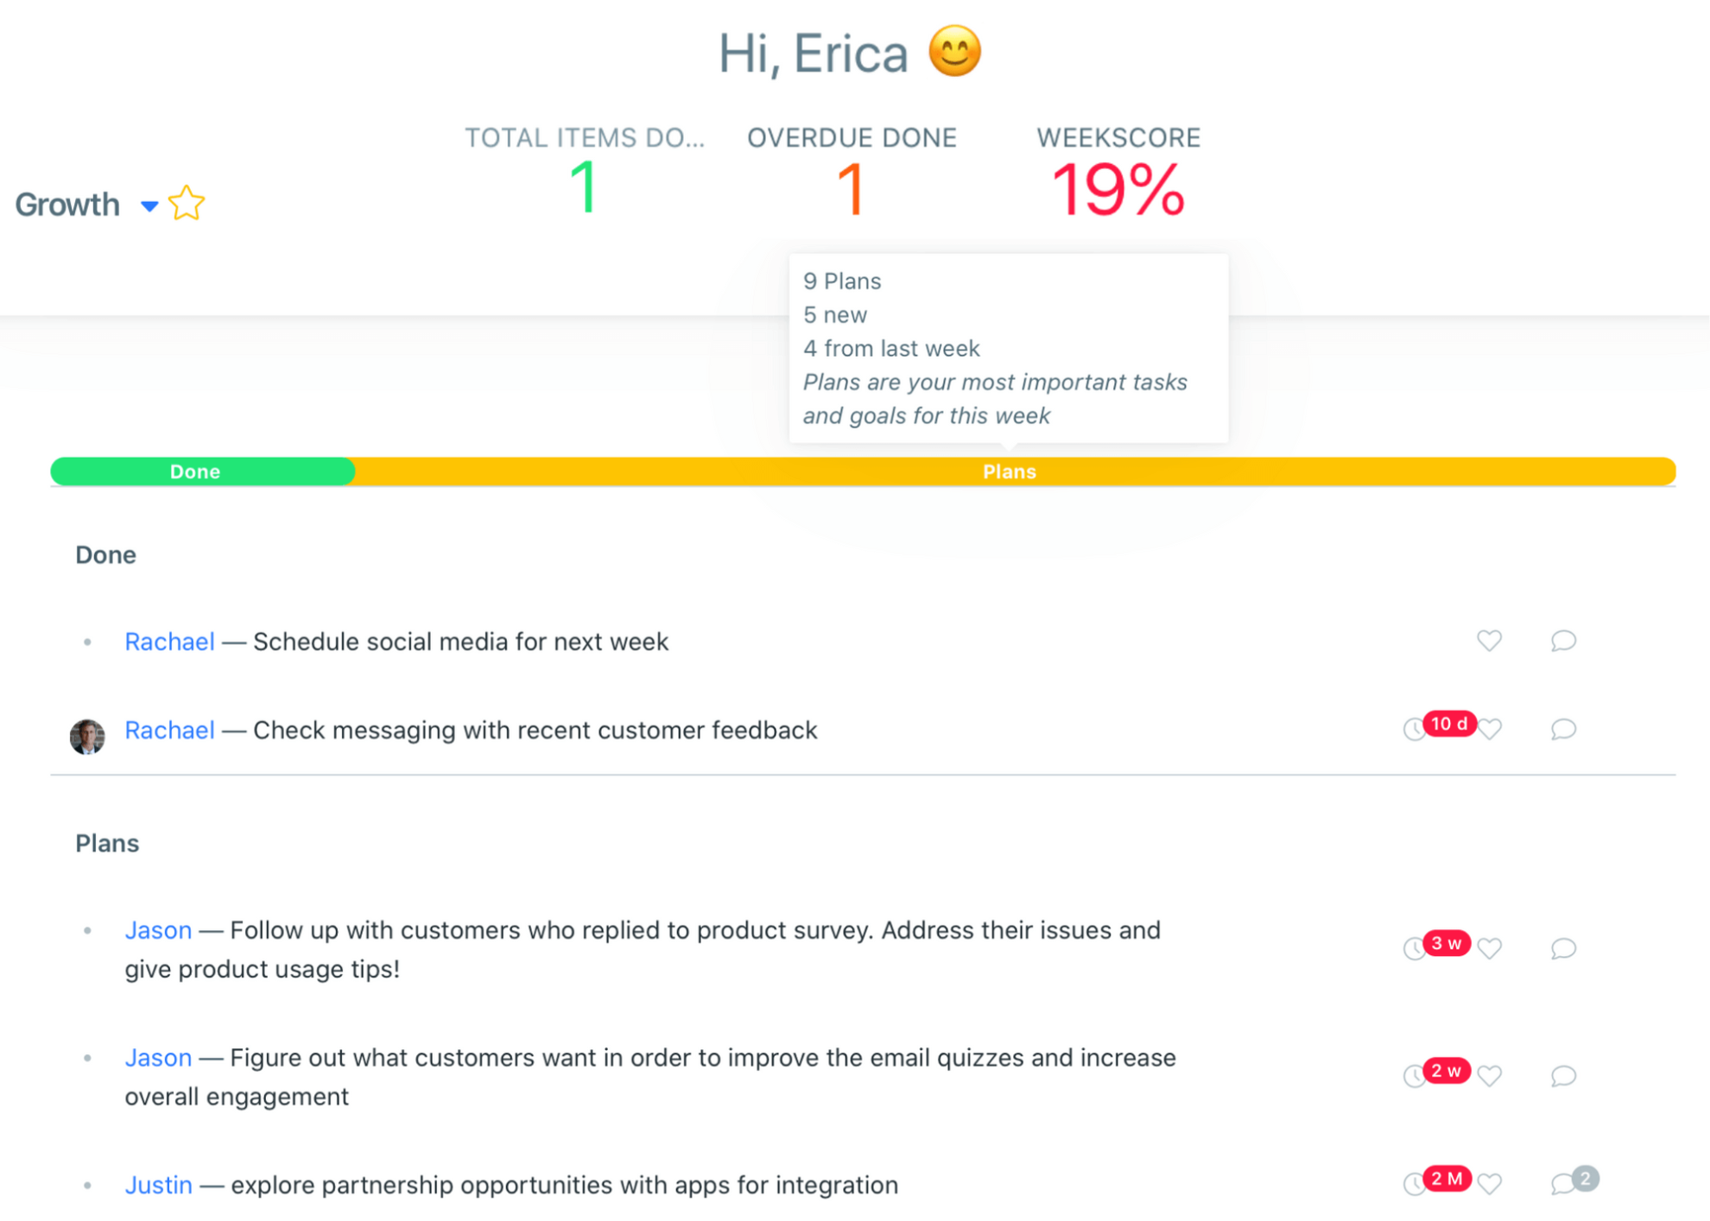Click the smiley emoji next to Hi, Erica
The height and width of the screenshot is (1221, 1710).
tap(953, 52)
